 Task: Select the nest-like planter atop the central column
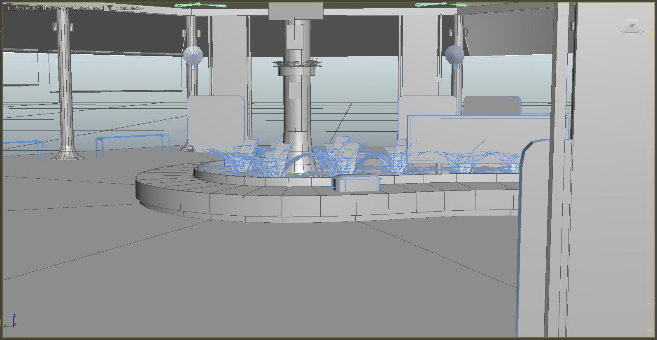(297, 63)
